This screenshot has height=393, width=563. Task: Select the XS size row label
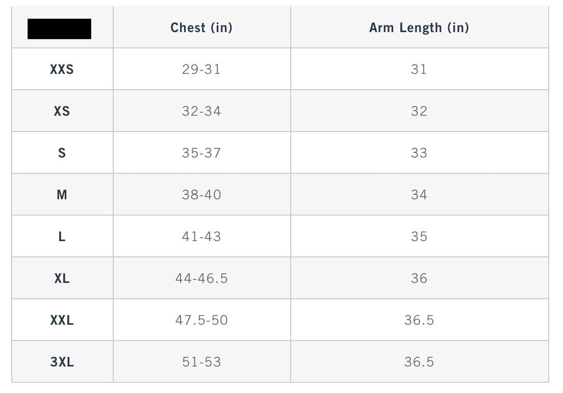point(62,111)
